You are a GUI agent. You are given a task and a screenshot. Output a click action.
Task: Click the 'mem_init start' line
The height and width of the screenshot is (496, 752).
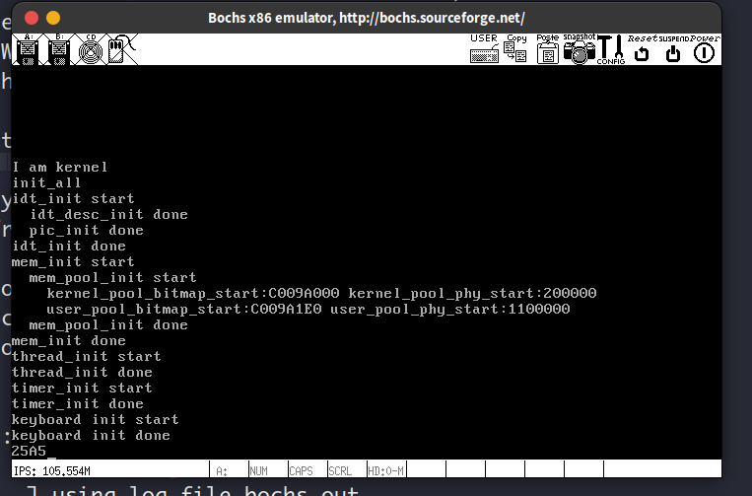73,262
